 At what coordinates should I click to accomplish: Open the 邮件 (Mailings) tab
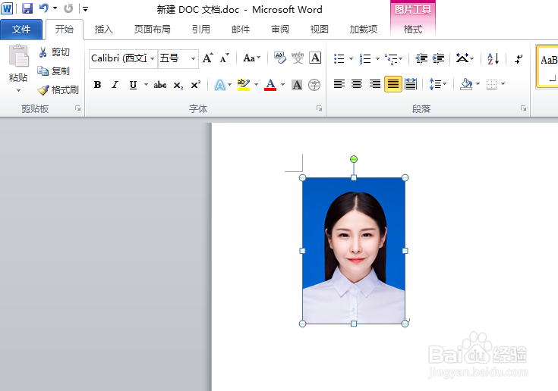pyautogui.click(x=241, y=29)
